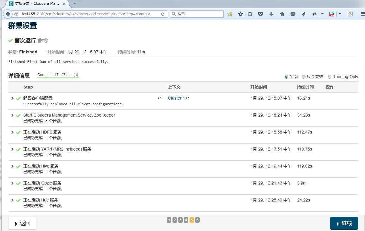Go to wizard step 2

175,220
